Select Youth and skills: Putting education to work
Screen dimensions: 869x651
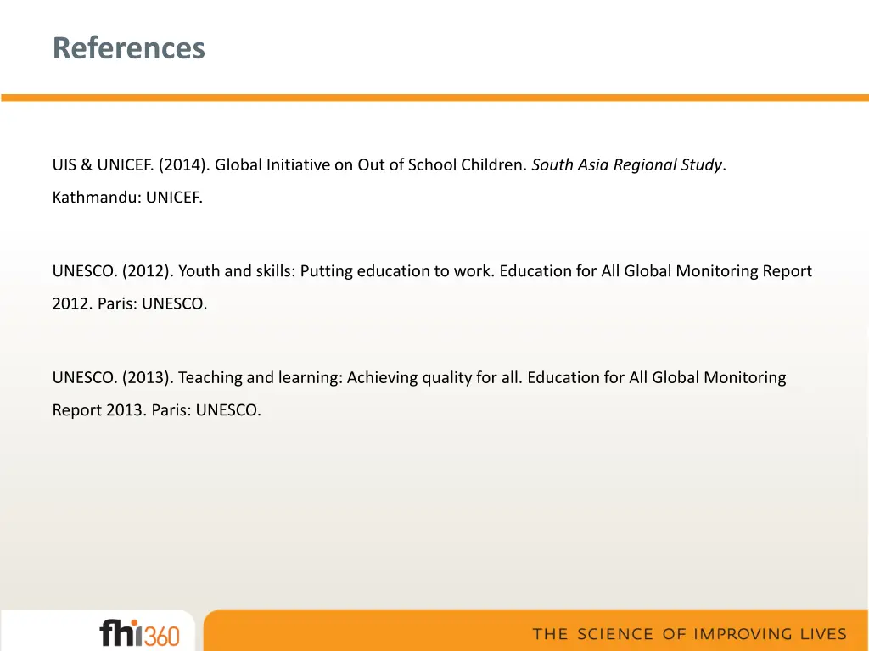[x=336, y=271]
